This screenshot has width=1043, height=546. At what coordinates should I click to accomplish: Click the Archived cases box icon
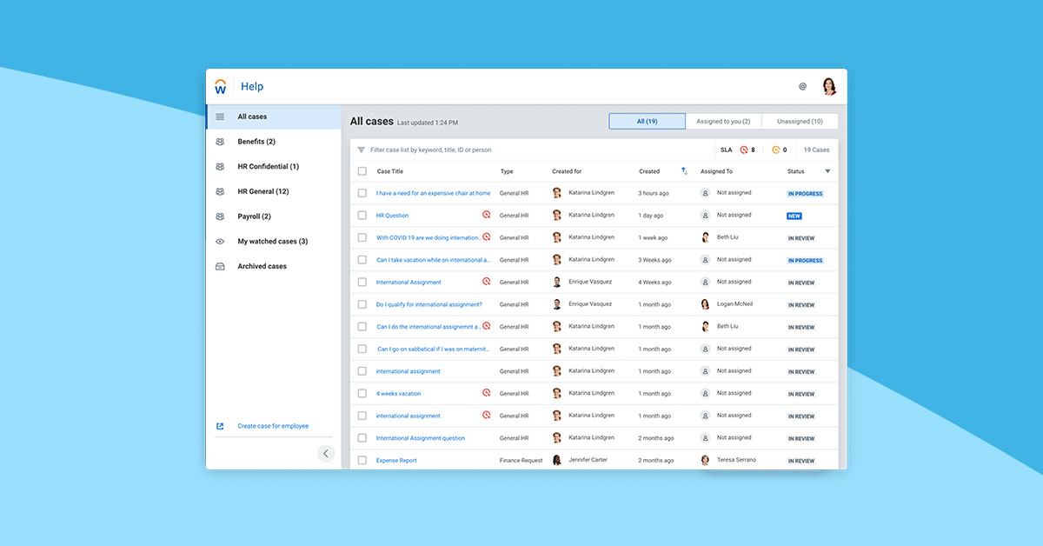220,266
